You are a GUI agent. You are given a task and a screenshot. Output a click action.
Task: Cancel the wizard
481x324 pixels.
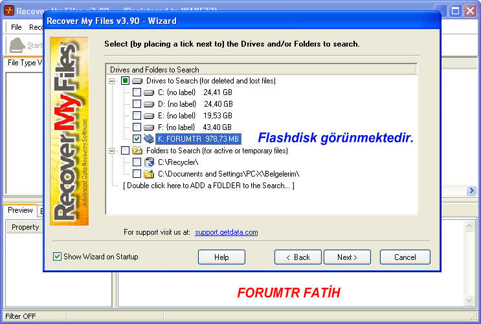[x=405, y=257]
